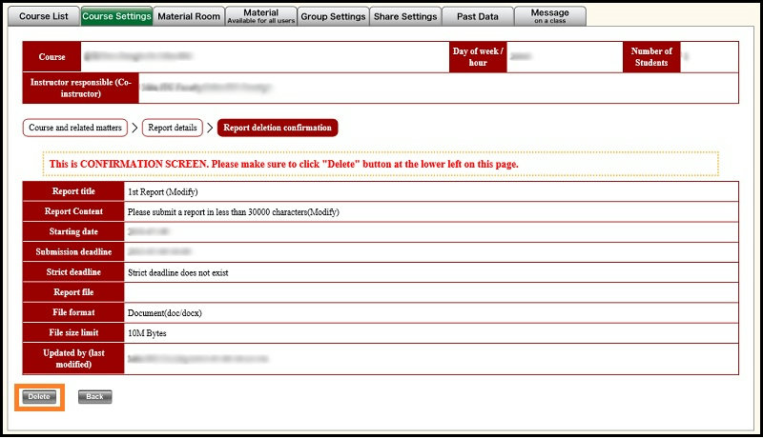Image resolution: width=763 pixels, height=438 pixels.
Task: Click the Course and related matters breadcrumb
Action: [x=75, y=128]
